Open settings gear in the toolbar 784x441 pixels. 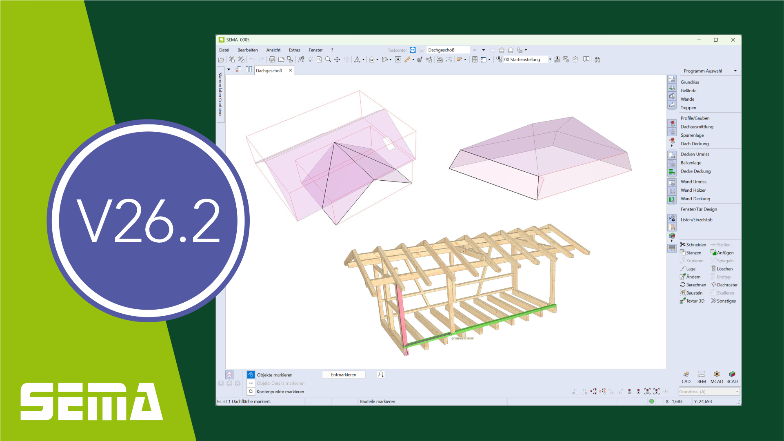(x=575, y=60)
